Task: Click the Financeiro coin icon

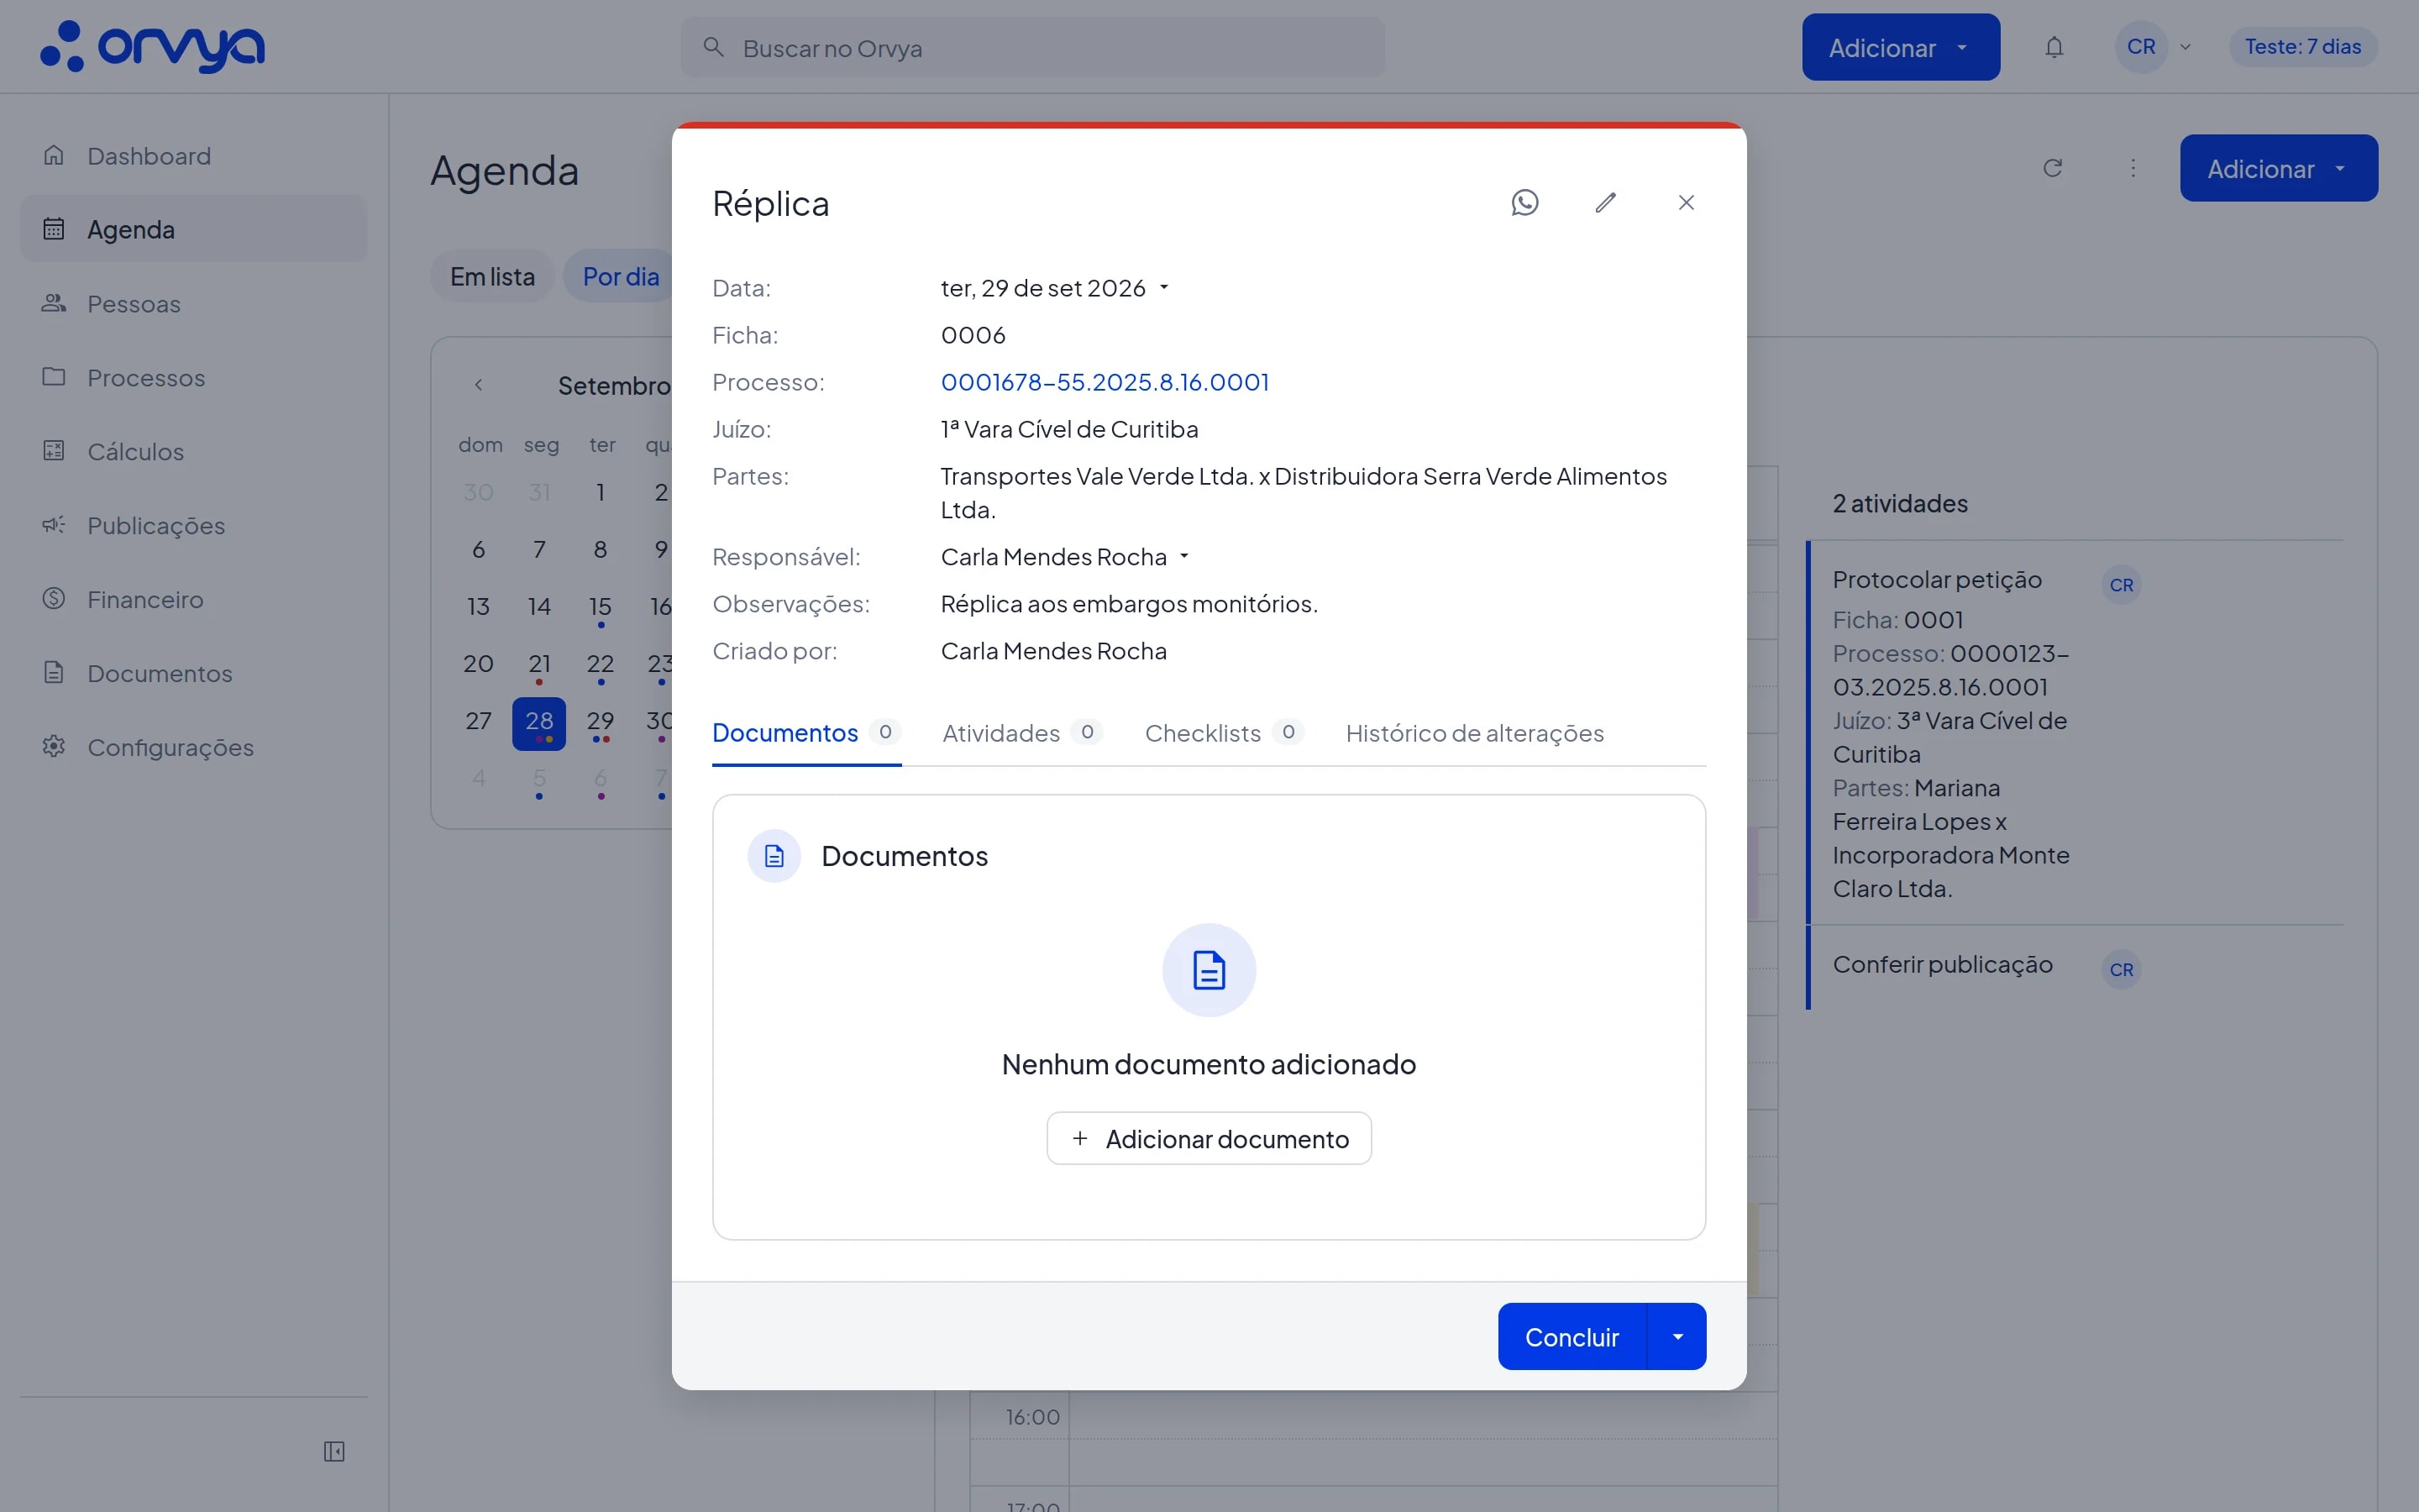Action: point(54,599)
